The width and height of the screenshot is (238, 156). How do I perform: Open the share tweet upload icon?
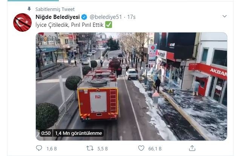pos(192,148)
